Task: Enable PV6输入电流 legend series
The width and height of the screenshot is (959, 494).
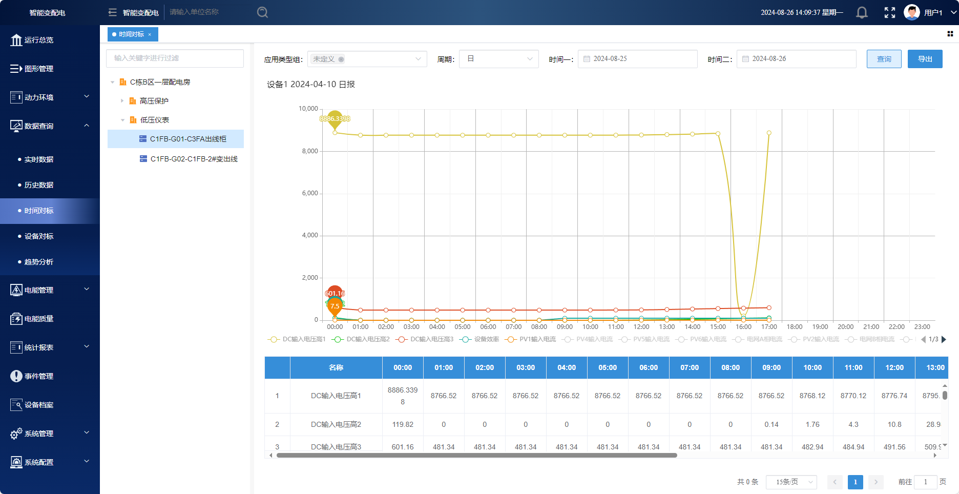Action: coord(701,339)
